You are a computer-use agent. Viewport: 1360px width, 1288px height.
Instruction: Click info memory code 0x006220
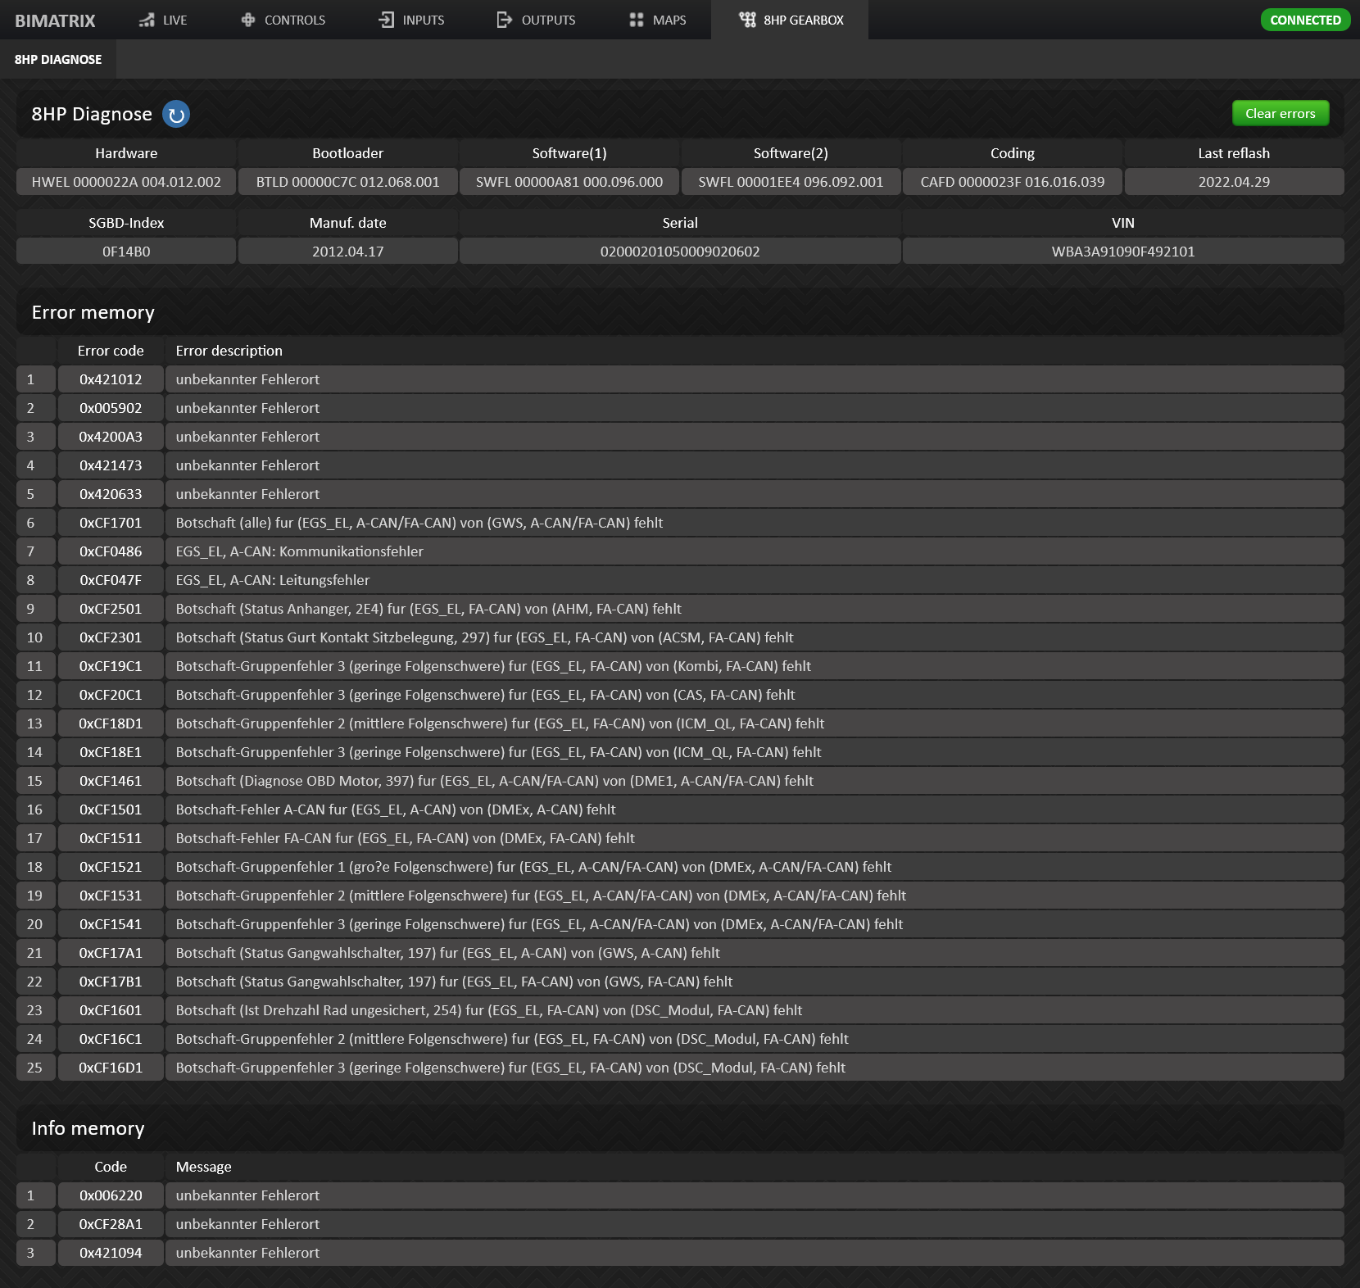(x=111, y=1195)
